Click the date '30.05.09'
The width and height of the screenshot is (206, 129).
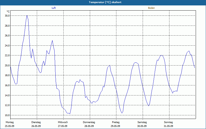pos(142,126)
